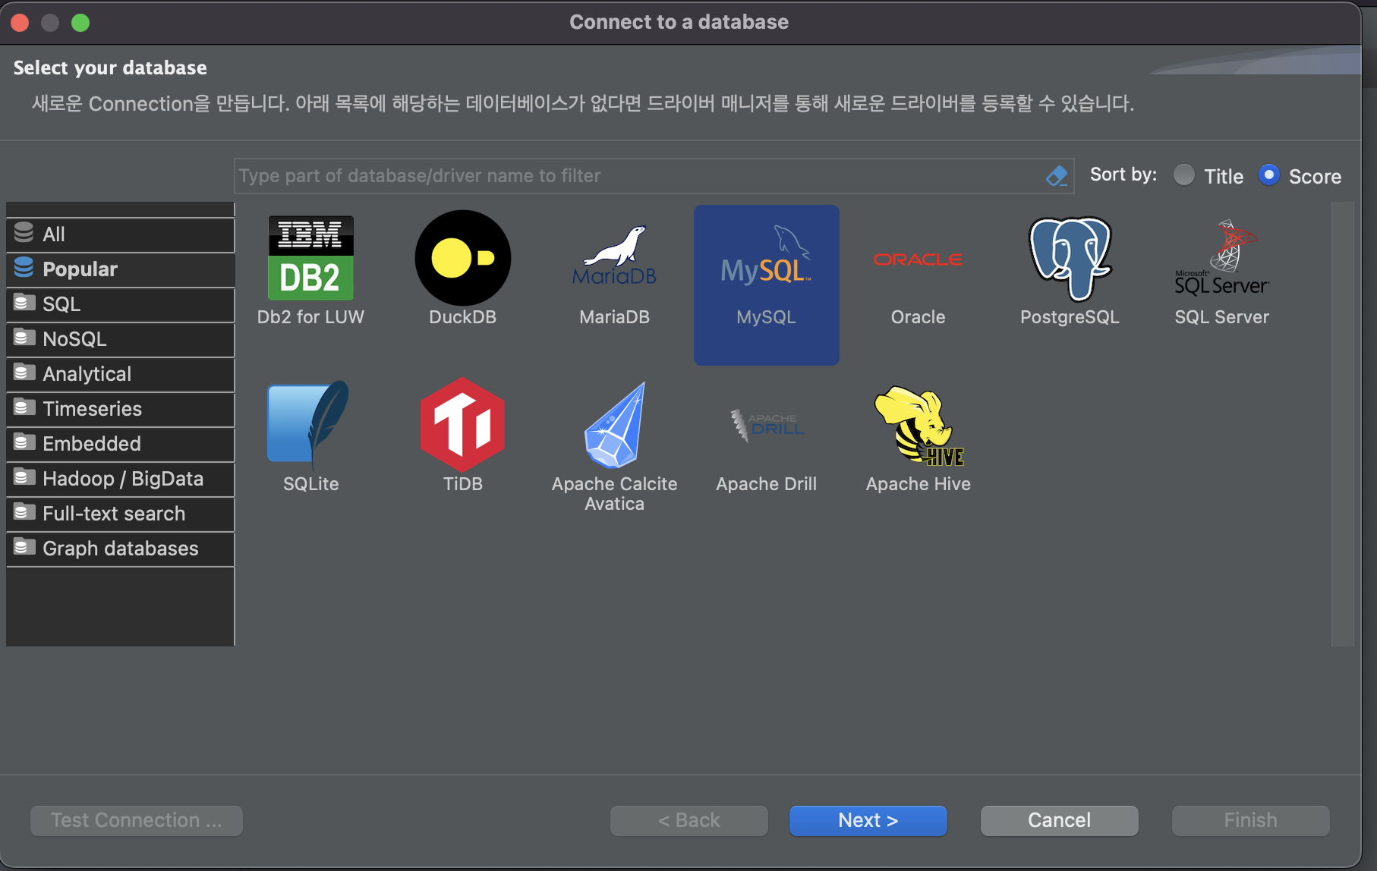Screen dimensions: 1377x871
Task: Click the Finish button
Action: point(1251,820)
